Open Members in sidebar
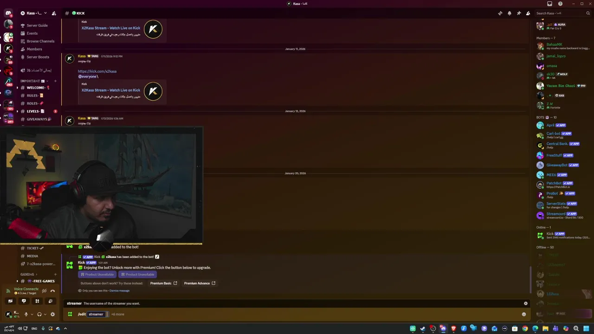 point(34,49)
